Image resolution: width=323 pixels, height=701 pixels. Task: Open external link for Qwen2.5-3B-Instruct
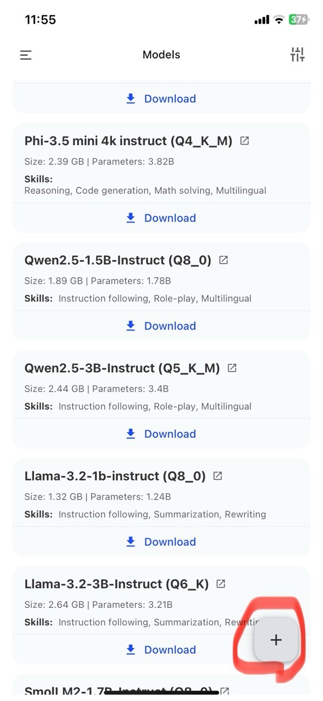232,368
